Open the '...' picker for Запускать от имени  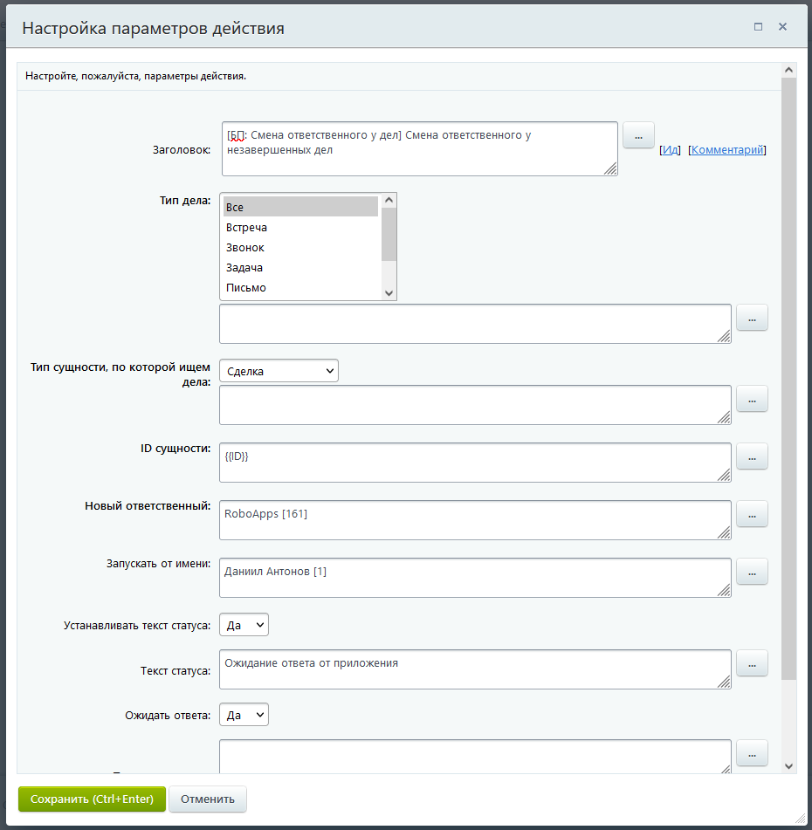(752, 571)
